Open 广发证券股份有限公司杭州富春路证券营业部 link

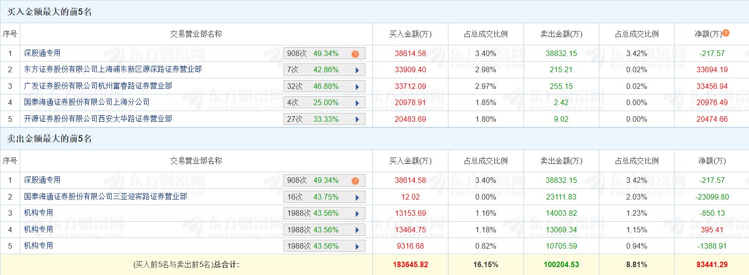(98, 86)
